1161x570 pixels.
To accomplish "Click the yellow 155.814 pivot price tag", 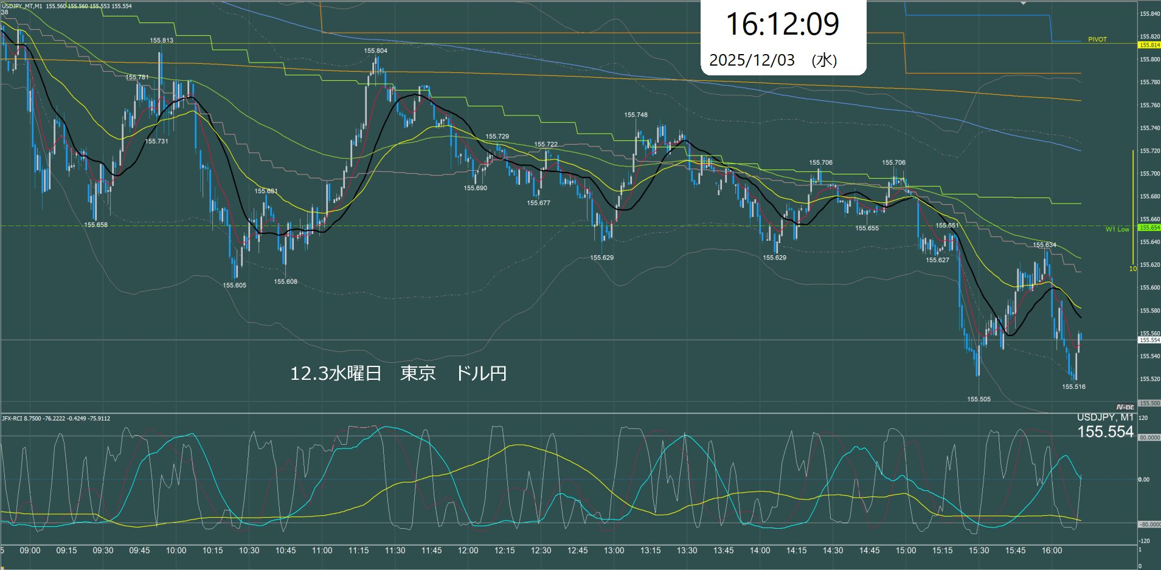I will (x=1149, y=45).
